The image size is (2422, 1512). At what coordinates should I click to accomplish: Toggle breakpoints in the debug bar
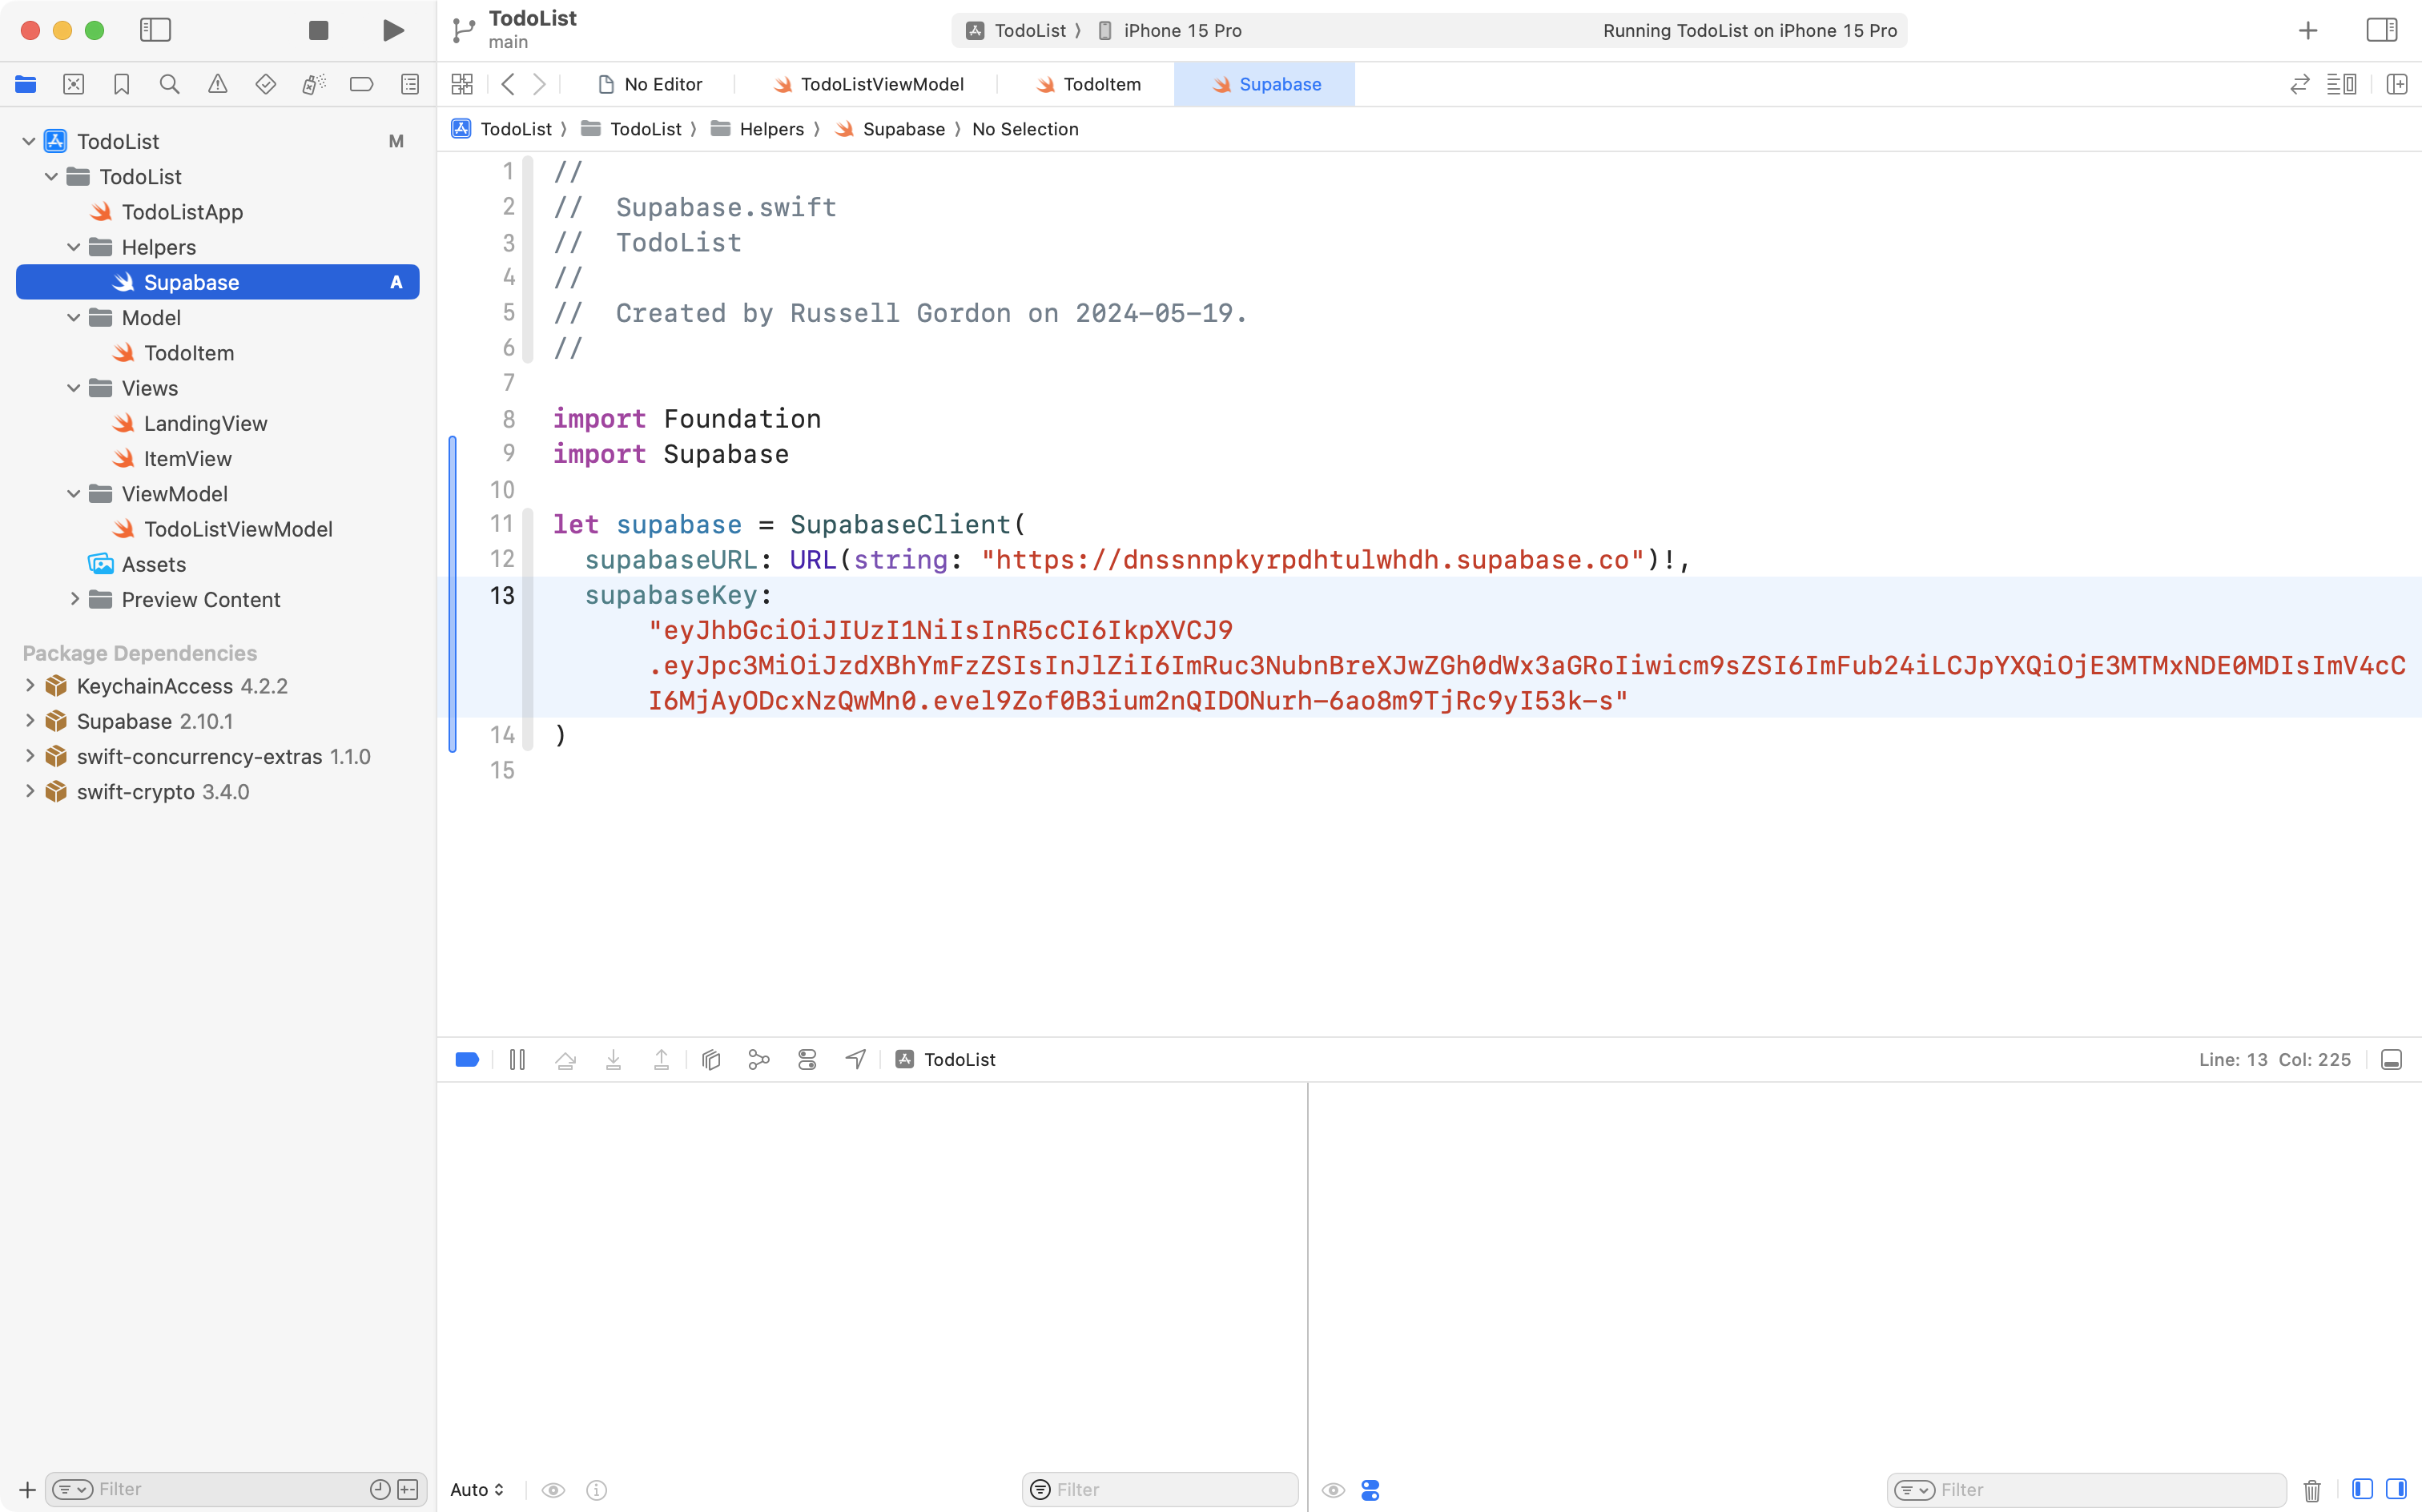click(467, 1059)
